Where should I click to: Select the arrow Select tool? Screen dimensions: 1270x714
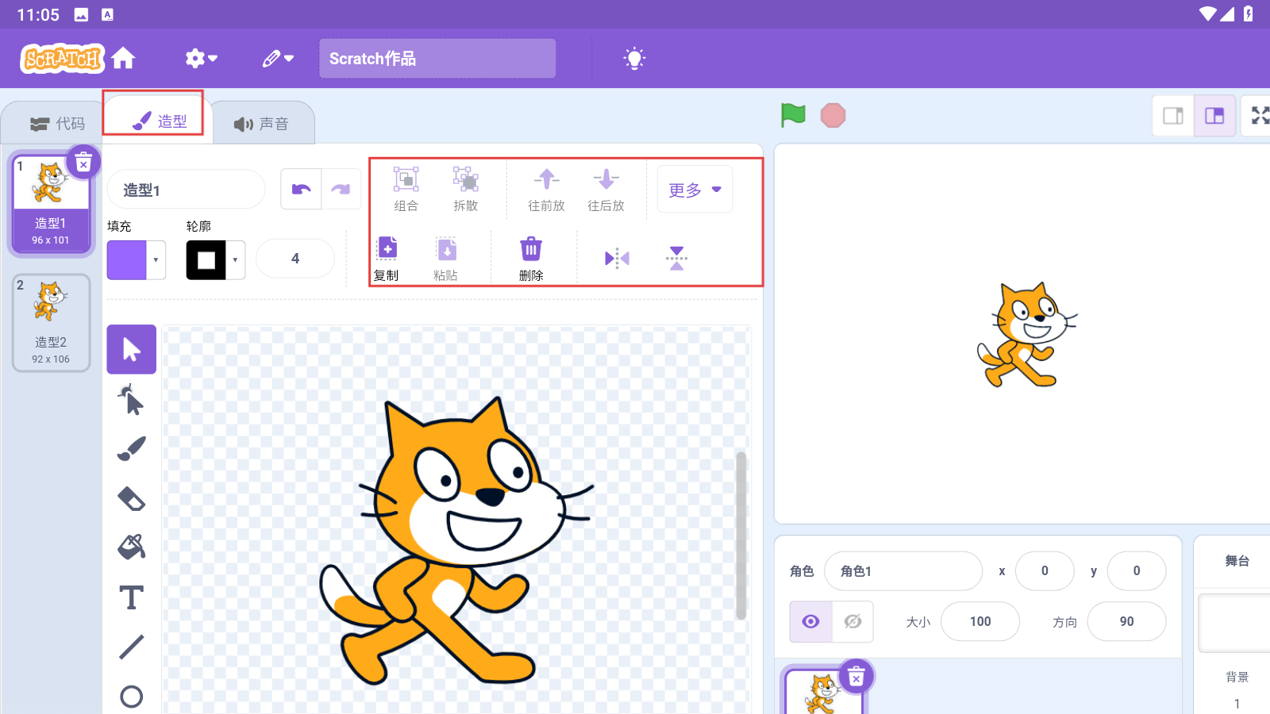tap(132, 349)
